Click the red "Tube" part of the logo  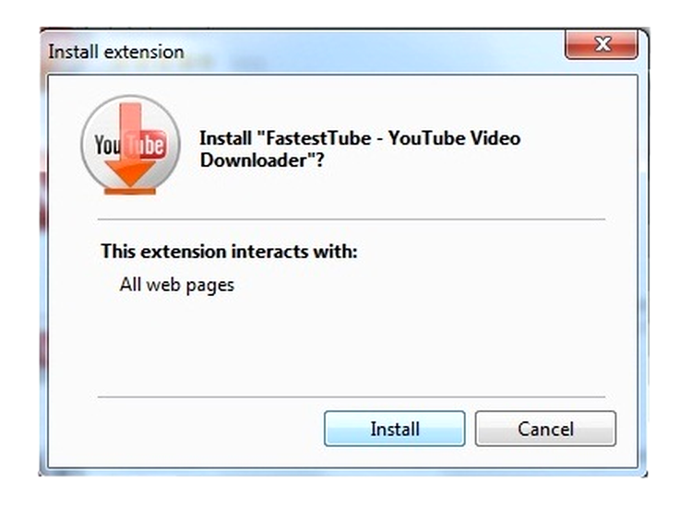(x=147, y=143)
